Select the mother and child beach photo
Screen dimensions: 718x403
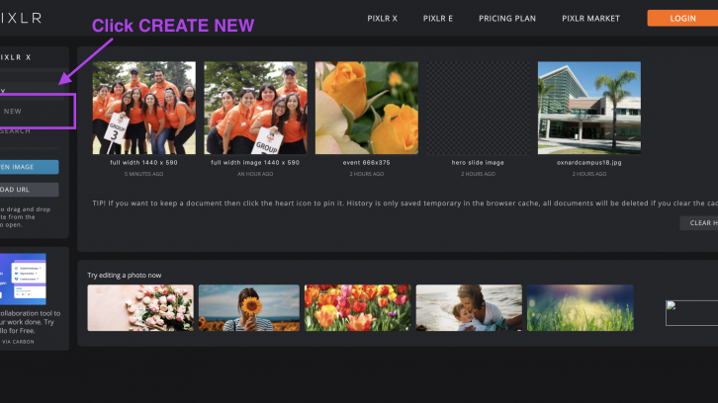point(469,308)
